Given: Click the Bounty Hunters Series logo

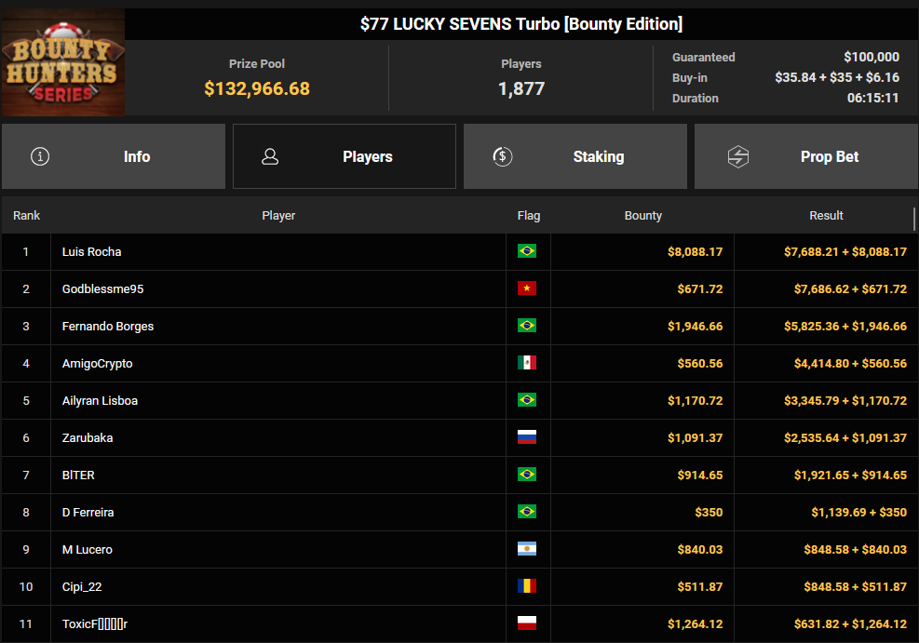Looking at the screenshot, I should [62, 62].
